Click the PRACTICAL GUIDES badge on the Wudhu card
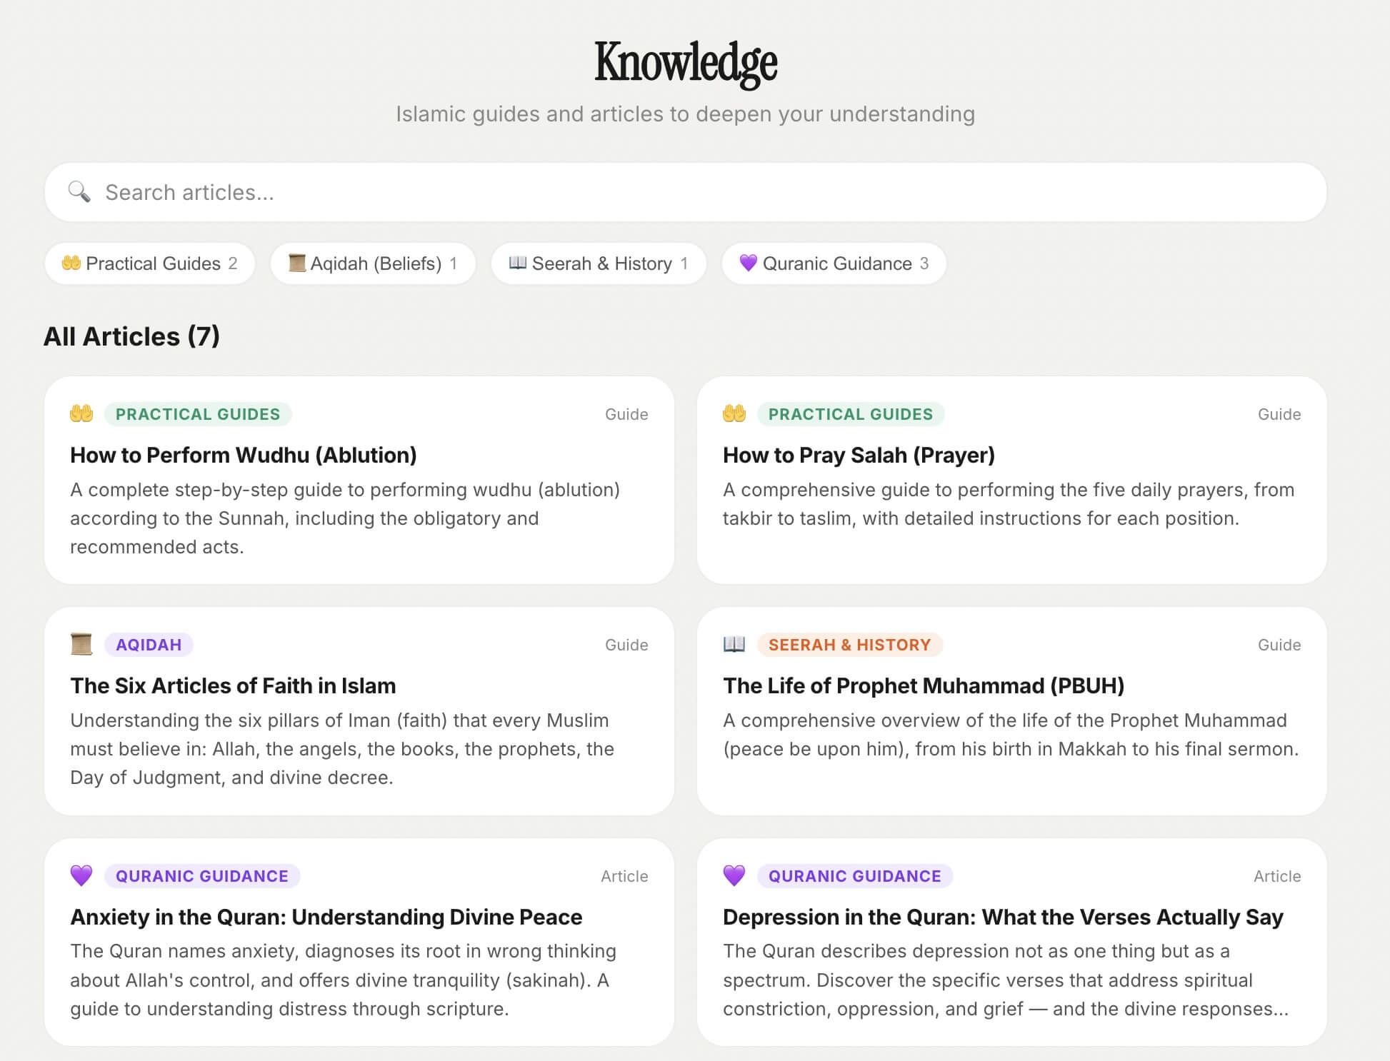This screenshot has width=1390, height=1061. [x=198, y=413]
